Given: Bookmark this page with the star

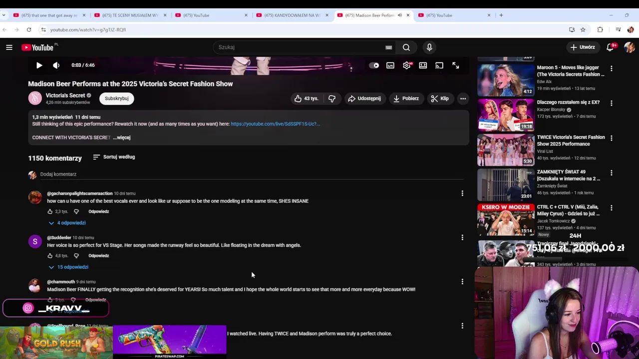Looking at the screenshot, I should [583, 30].
